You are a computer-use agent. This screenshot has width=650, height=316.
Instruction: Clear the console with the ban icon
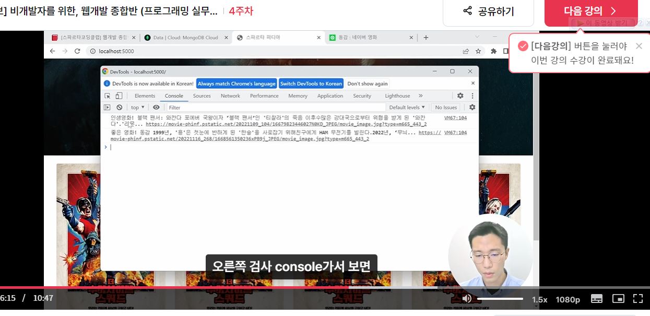(x=120, y=107)
